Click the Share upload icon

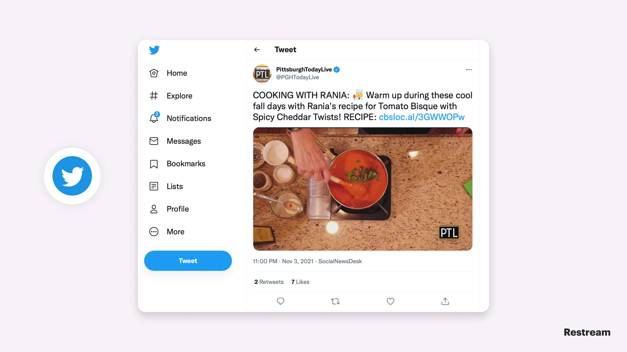coord(445,301)
